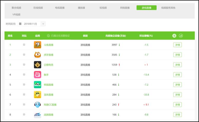Open 详情 for 战旗直播 row
The width and height of the screenshot is (199, 122).
pos(177,115)
